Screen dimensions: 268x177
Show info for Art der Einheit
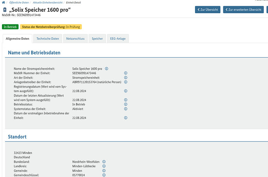[x=125, y=77]
